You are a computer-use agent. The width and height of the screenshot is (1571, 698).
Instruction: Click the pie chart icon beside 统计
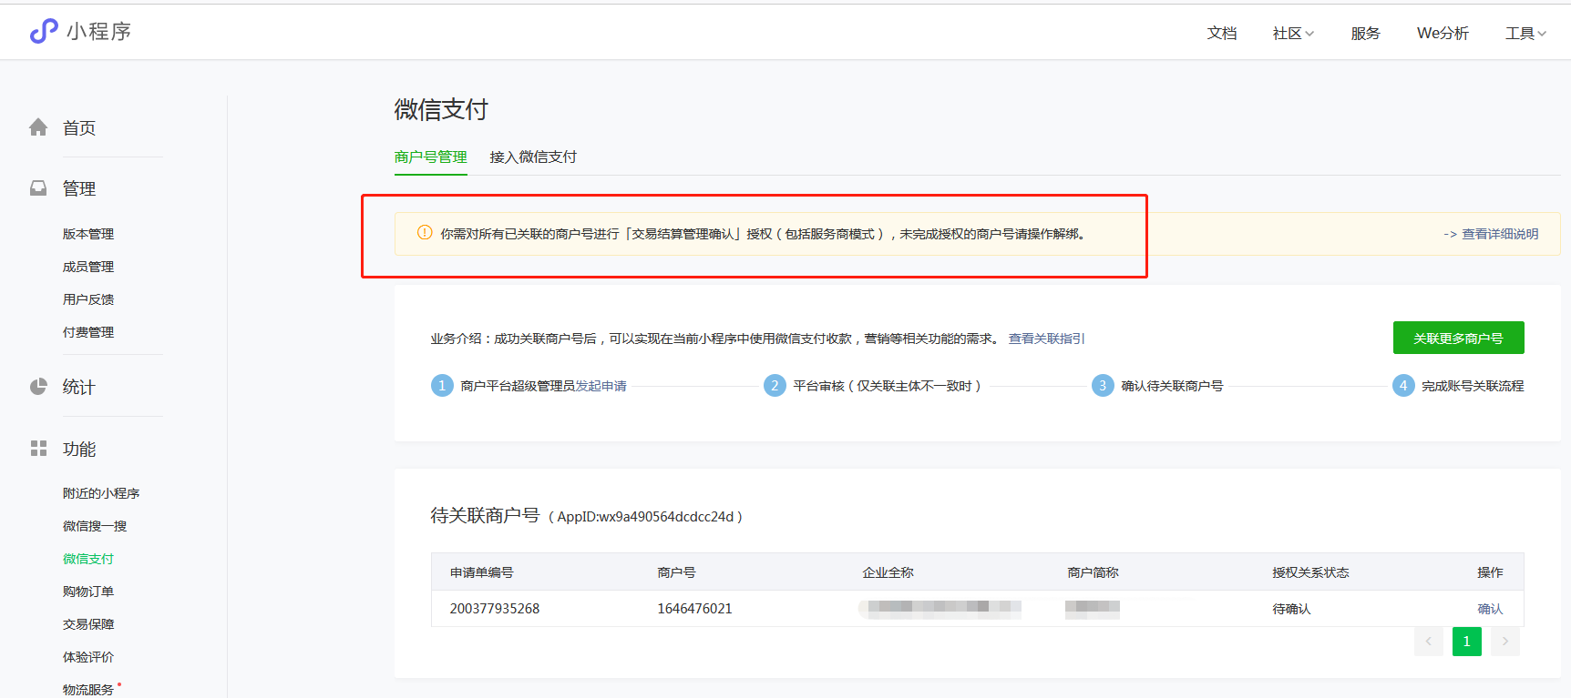tap(38, 387)
